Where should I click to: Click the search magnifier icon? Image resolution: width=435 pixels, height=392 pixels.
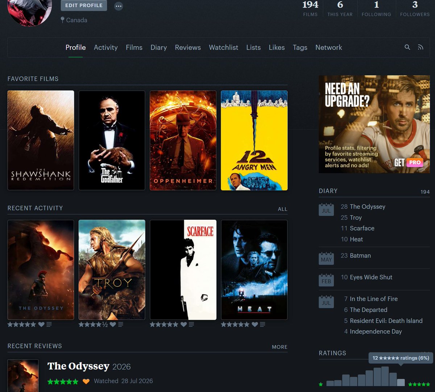point(407,47)
